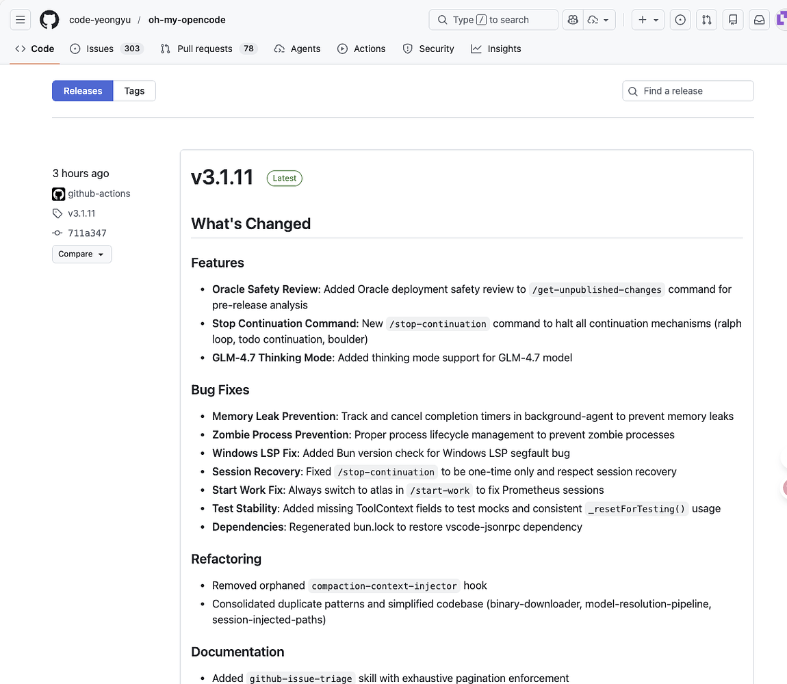The width and height of the screenshot is (787, 684).
Task: Click the '3 hours ago' timestamp
Action: click(x=81, y=174)
